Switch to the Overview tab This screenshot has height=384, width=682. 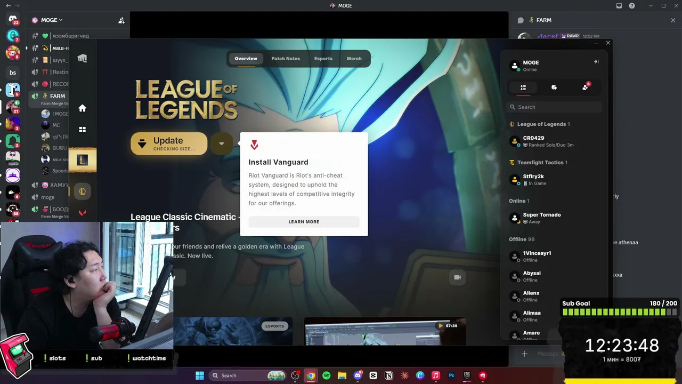pos(246,59)
